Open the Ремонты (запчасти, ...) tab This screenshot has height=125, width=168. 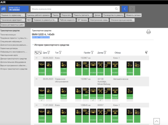click(x=83, y=15)
